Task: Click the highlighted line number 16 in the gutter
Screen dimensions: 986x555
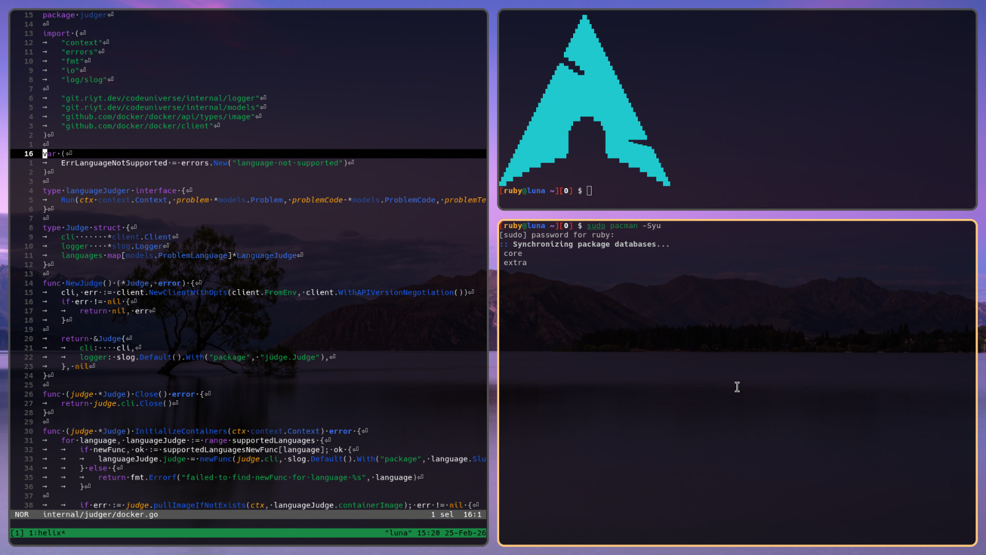Action: click(28, 153)
